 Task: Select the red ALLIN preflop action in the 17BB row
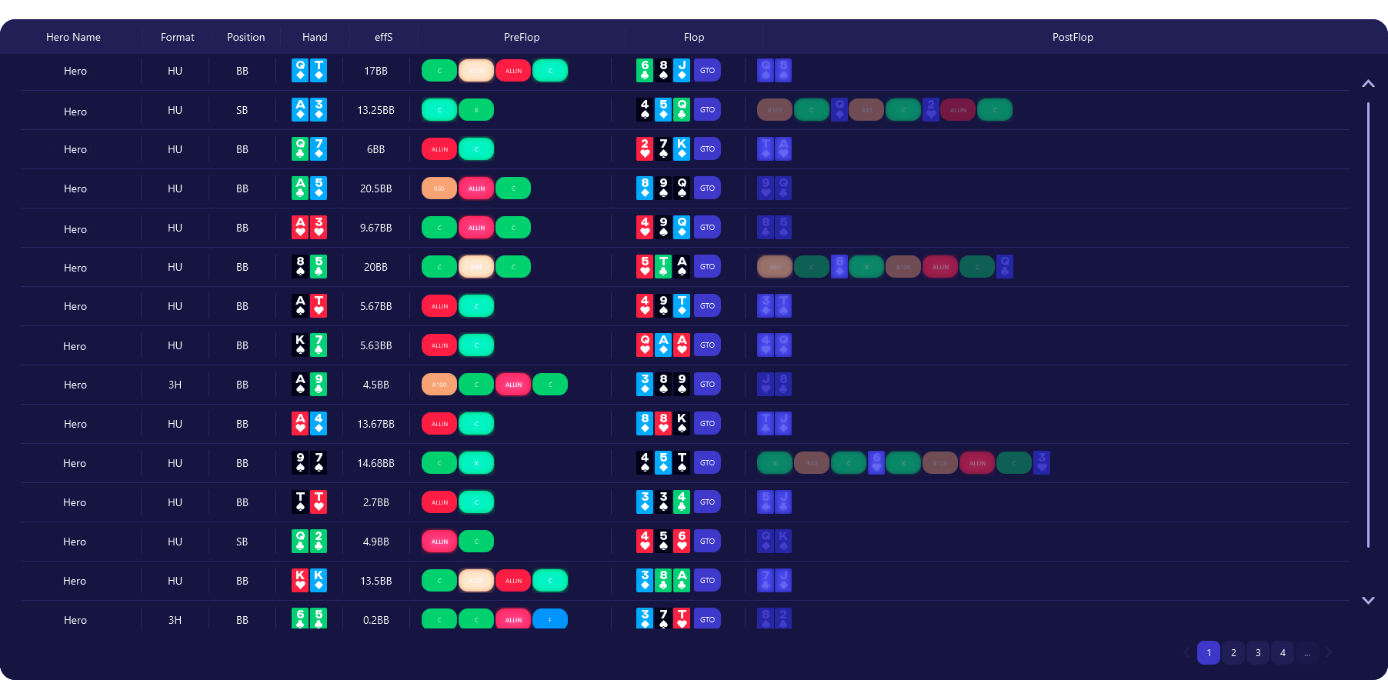[x=513, y=71]
